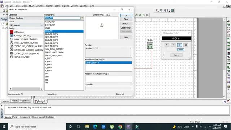Click Detail report button
Viewport: 231px width, 130px height.
[x=126, y=28]
